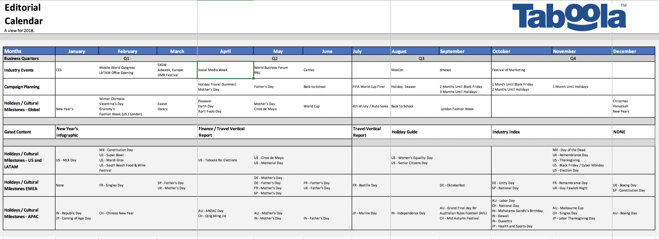Image resolution: width=659 pixels, height=239 pixels.
Task: Select the May column header
Action: [278, 51]
